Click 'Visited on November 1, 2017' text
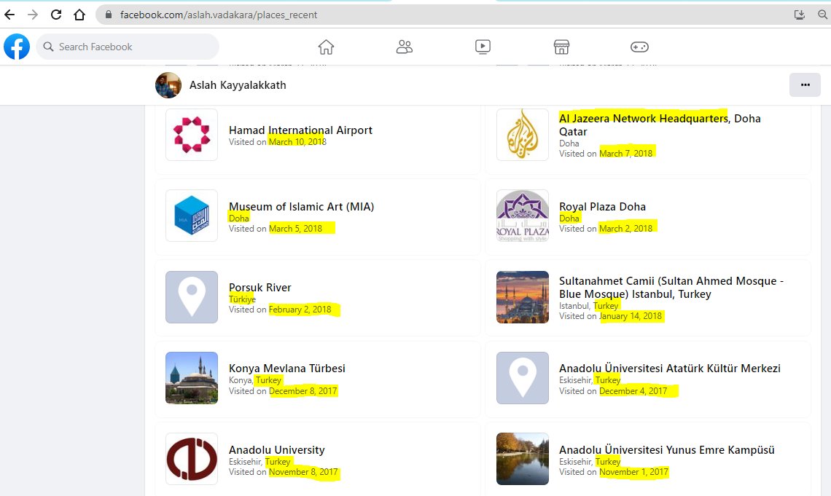 (614, 472)
